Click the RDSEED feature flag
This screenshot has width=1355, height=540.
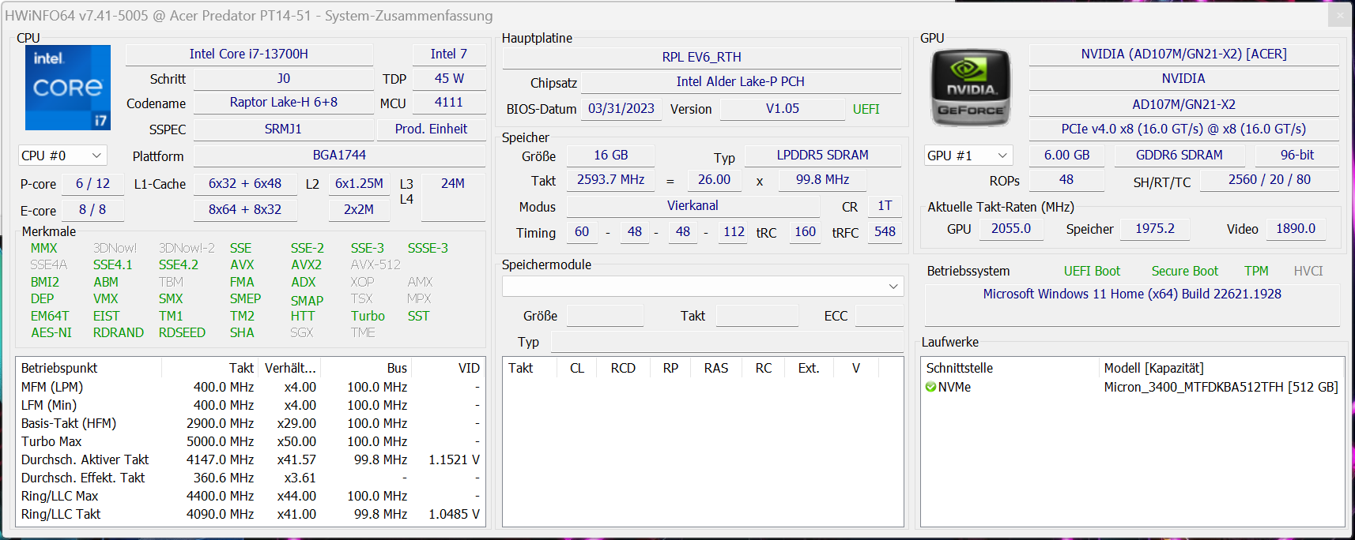182,332
